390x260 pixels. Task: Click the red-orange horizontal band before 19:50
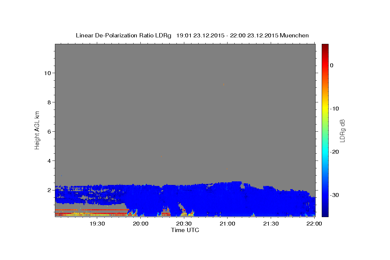(x=92, y=210)
